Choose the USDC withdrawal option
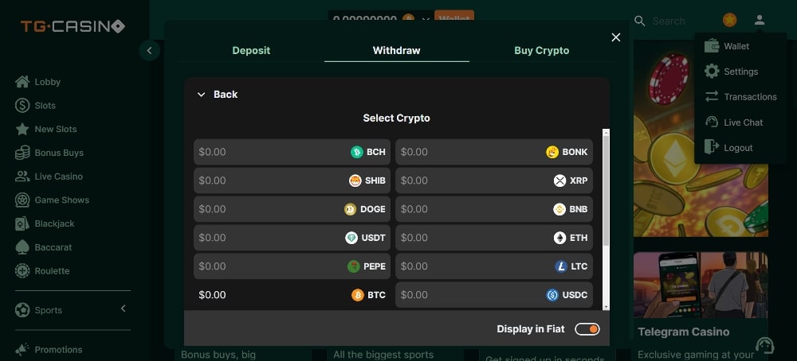797x361 pixels. pos(494,294)
